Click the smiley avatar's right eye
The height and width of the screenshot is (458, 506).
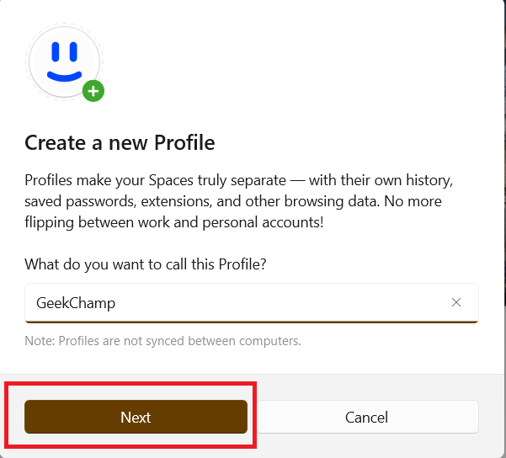74,52
